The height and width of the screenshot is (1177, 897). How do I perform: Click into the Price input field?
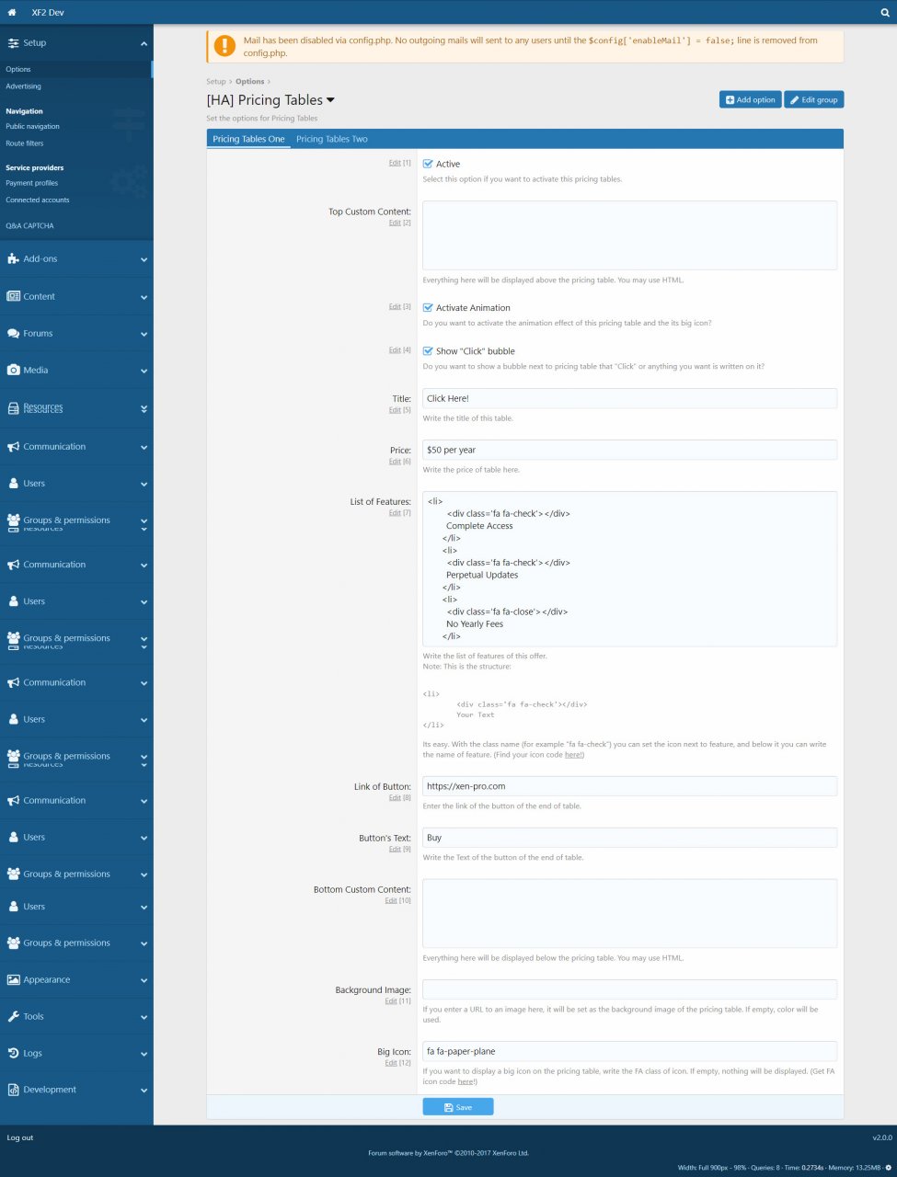click(x=629, y=451)
